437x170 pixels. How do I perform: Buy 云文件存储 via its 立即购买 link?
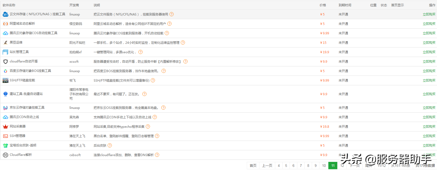pos(429,14)
